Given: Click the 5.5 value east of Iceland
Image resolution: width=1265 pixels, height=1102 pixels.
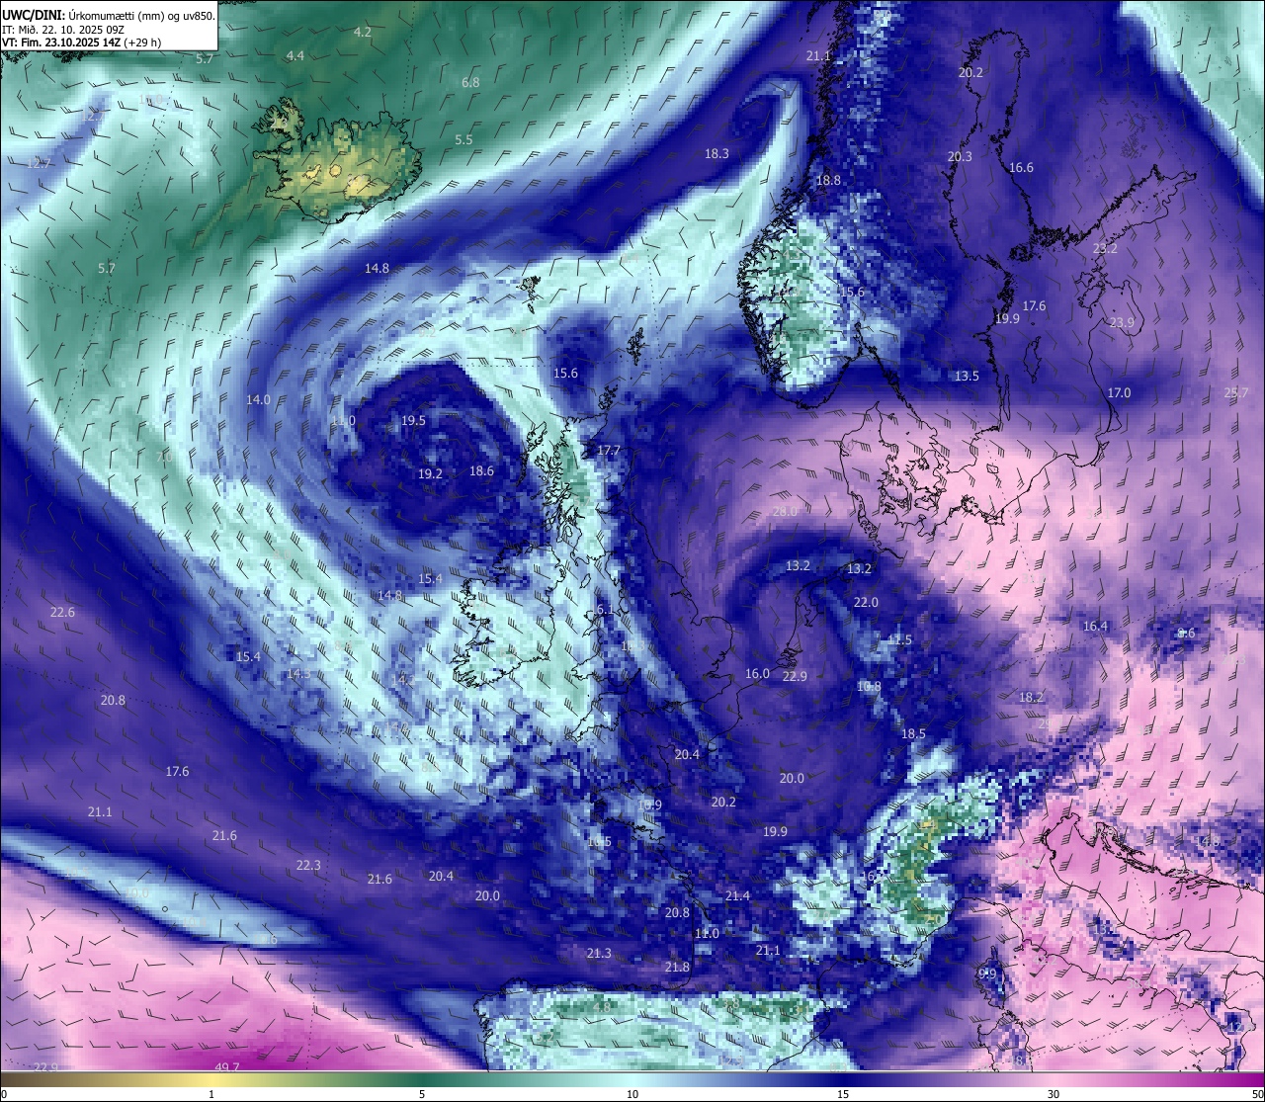Looking at the screenshot, I should (464, 139).
